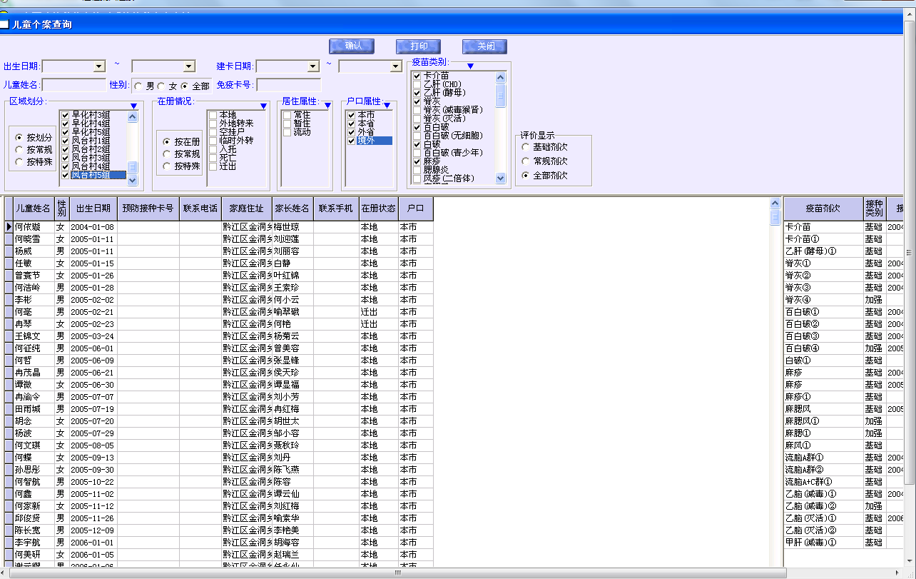Select 基础剂次 evaluation option
The height and width of the screenshot is (579, 916).
coord(526,147)
